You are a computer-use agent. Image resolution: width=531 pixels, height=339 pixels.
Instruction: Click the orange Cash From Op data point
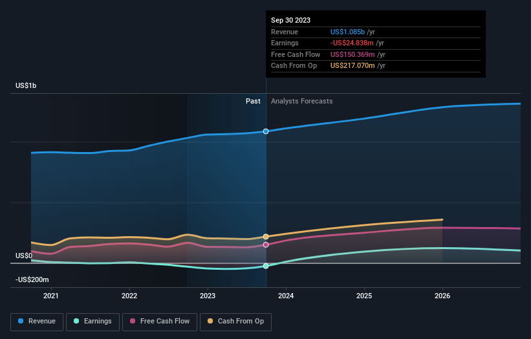click(266, 237)
